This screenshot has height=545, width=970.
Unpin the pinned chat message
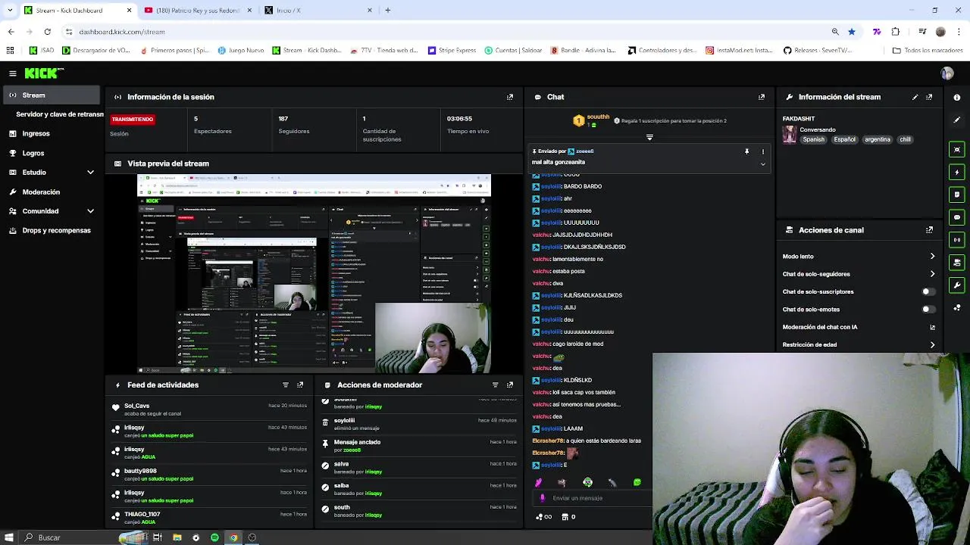click(x=747, y=151)
